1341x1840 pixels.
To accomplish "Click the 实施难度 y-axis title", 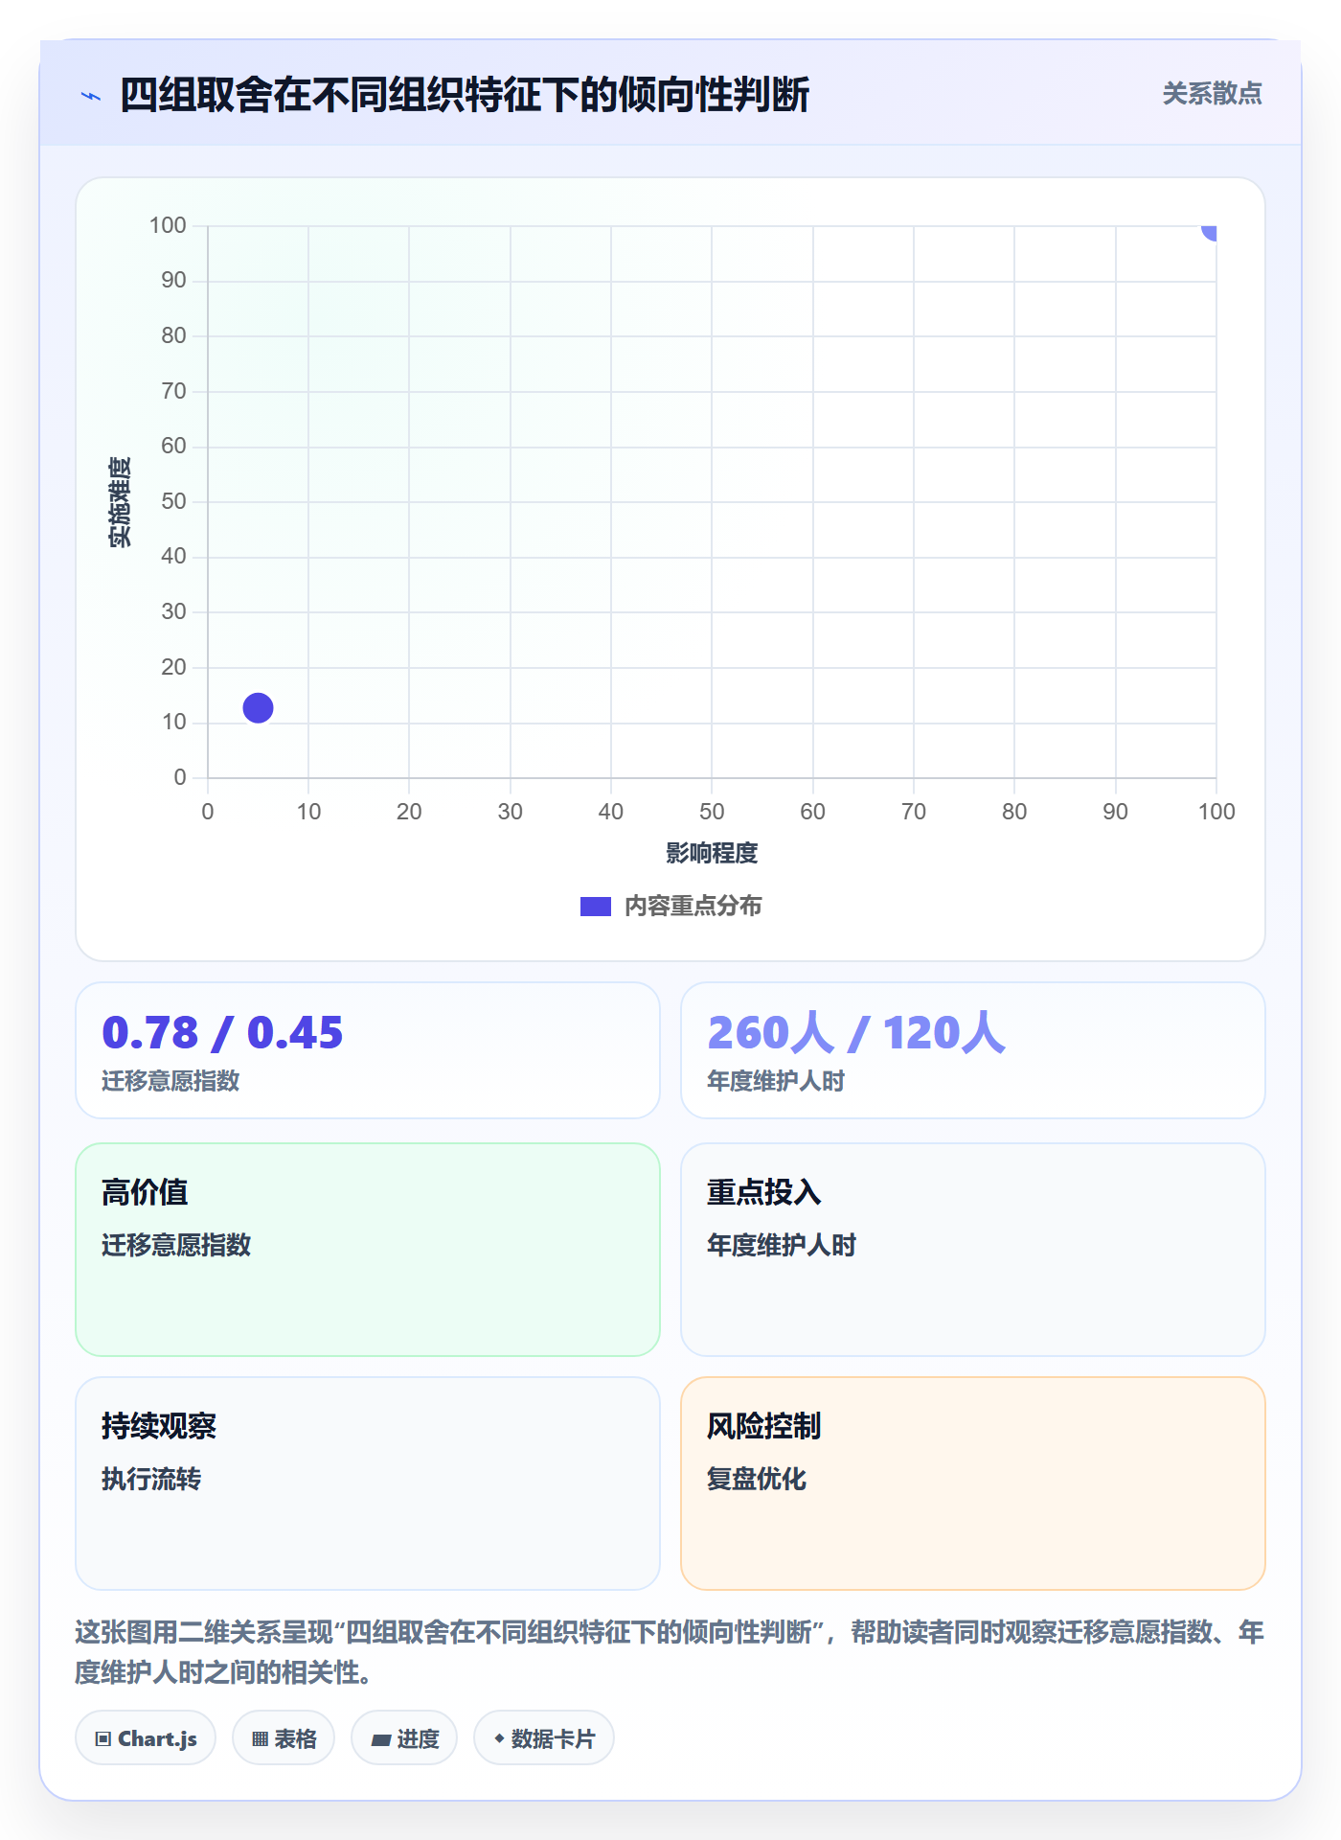I will tap(120, 502).
